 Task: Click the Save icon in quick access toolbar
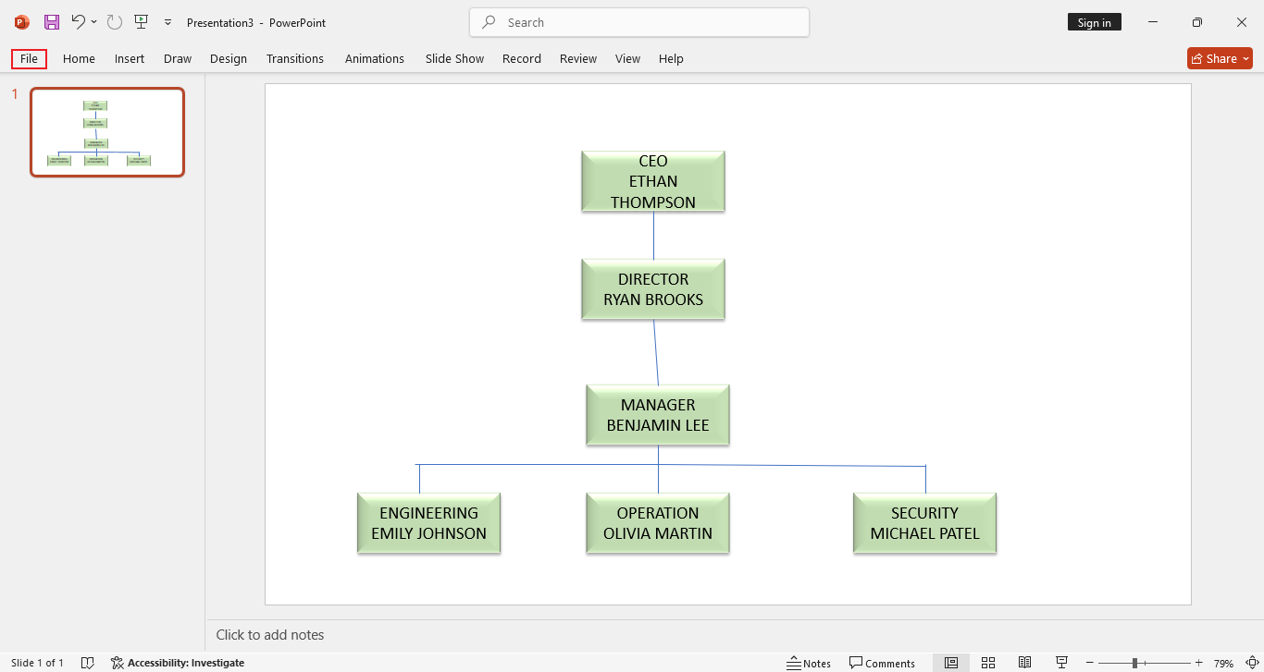52,22
